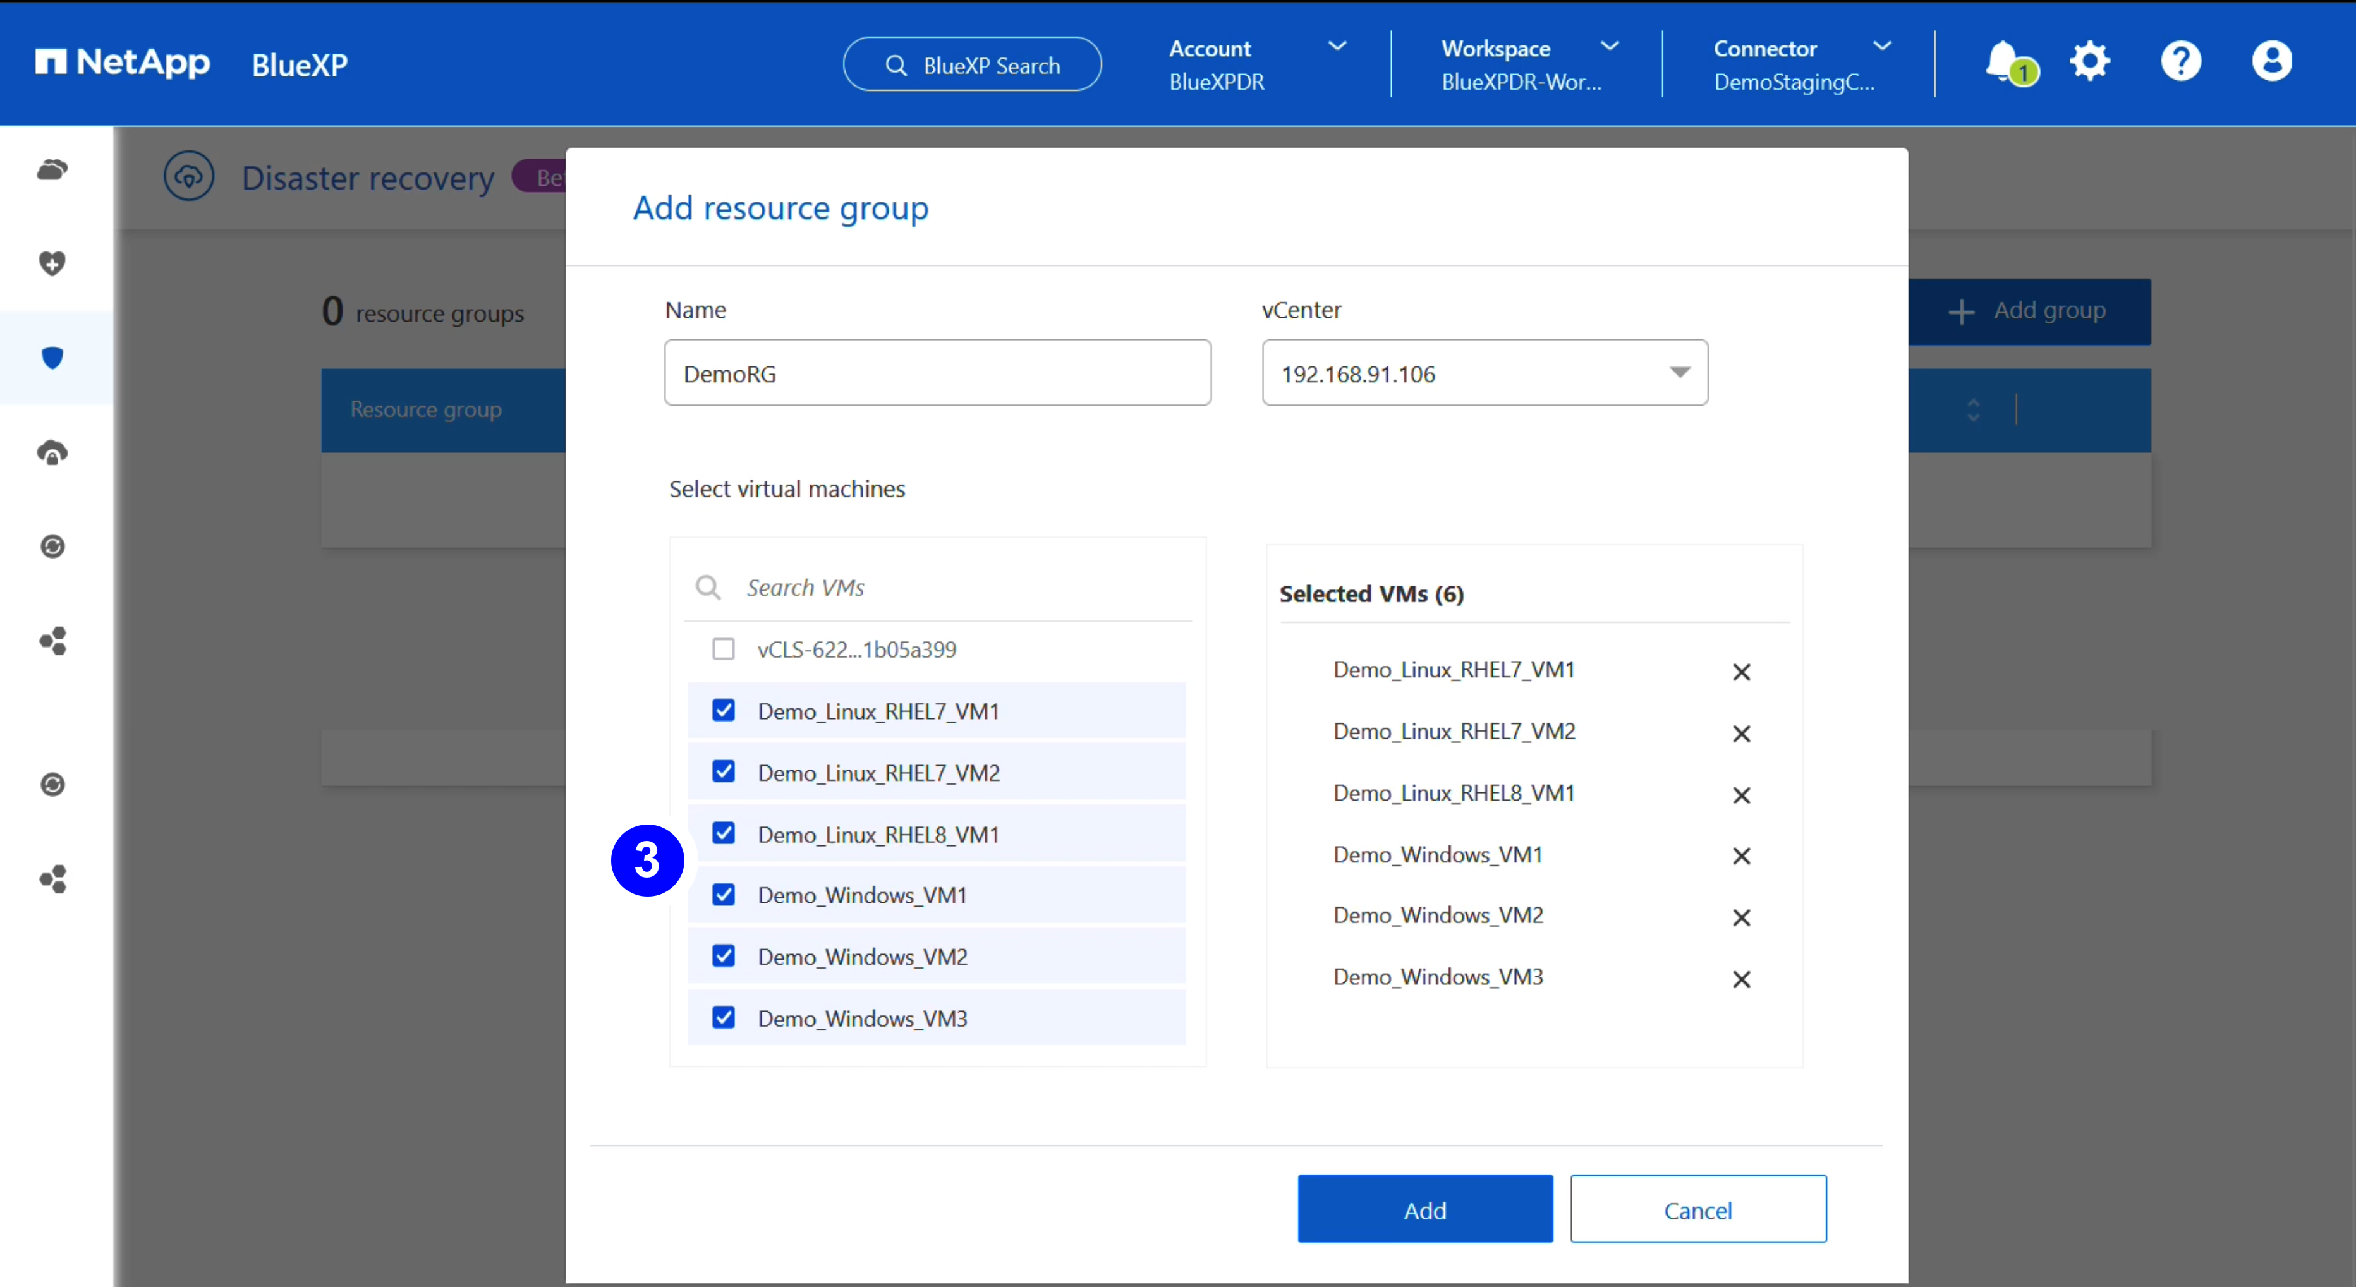This screenshot has height=1287, width=2356.
Task: Uncheck the Demo_Linux_RHEL8_VM1 checkbox
Action: pos(724,833)
